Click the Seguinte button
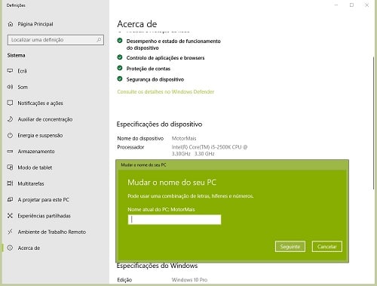The image size is (377, 286). click(290, 247)
